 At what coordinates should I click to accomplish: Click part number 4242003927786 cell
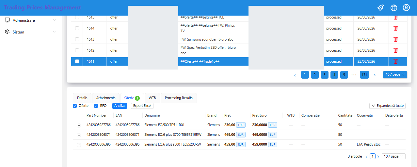click(x=99, y=125)
